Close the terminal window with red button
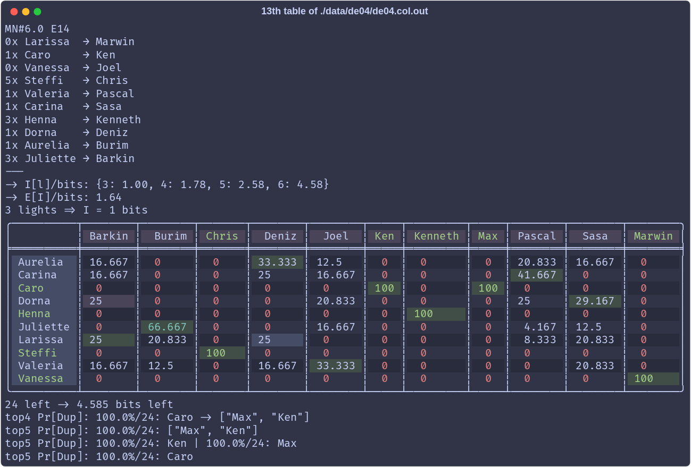The width and height of the screenshot is (691, 467). 14,12
